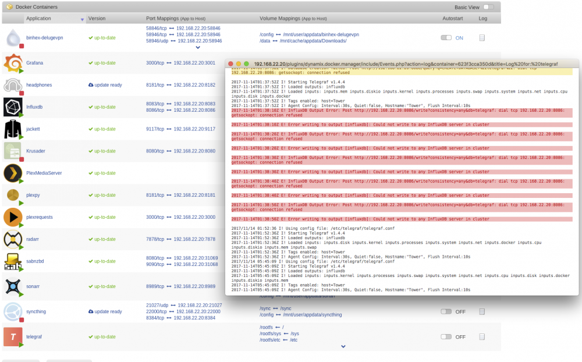Click the plexpy container icon

click(13, 195)
